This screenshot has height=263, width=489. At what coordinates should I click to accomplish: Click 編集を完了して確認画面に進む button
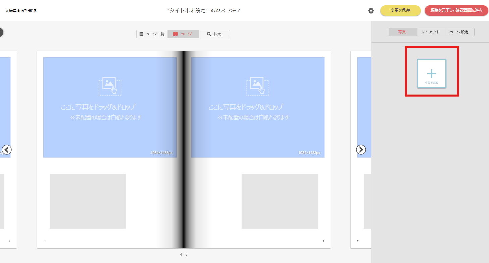(456, 10)
